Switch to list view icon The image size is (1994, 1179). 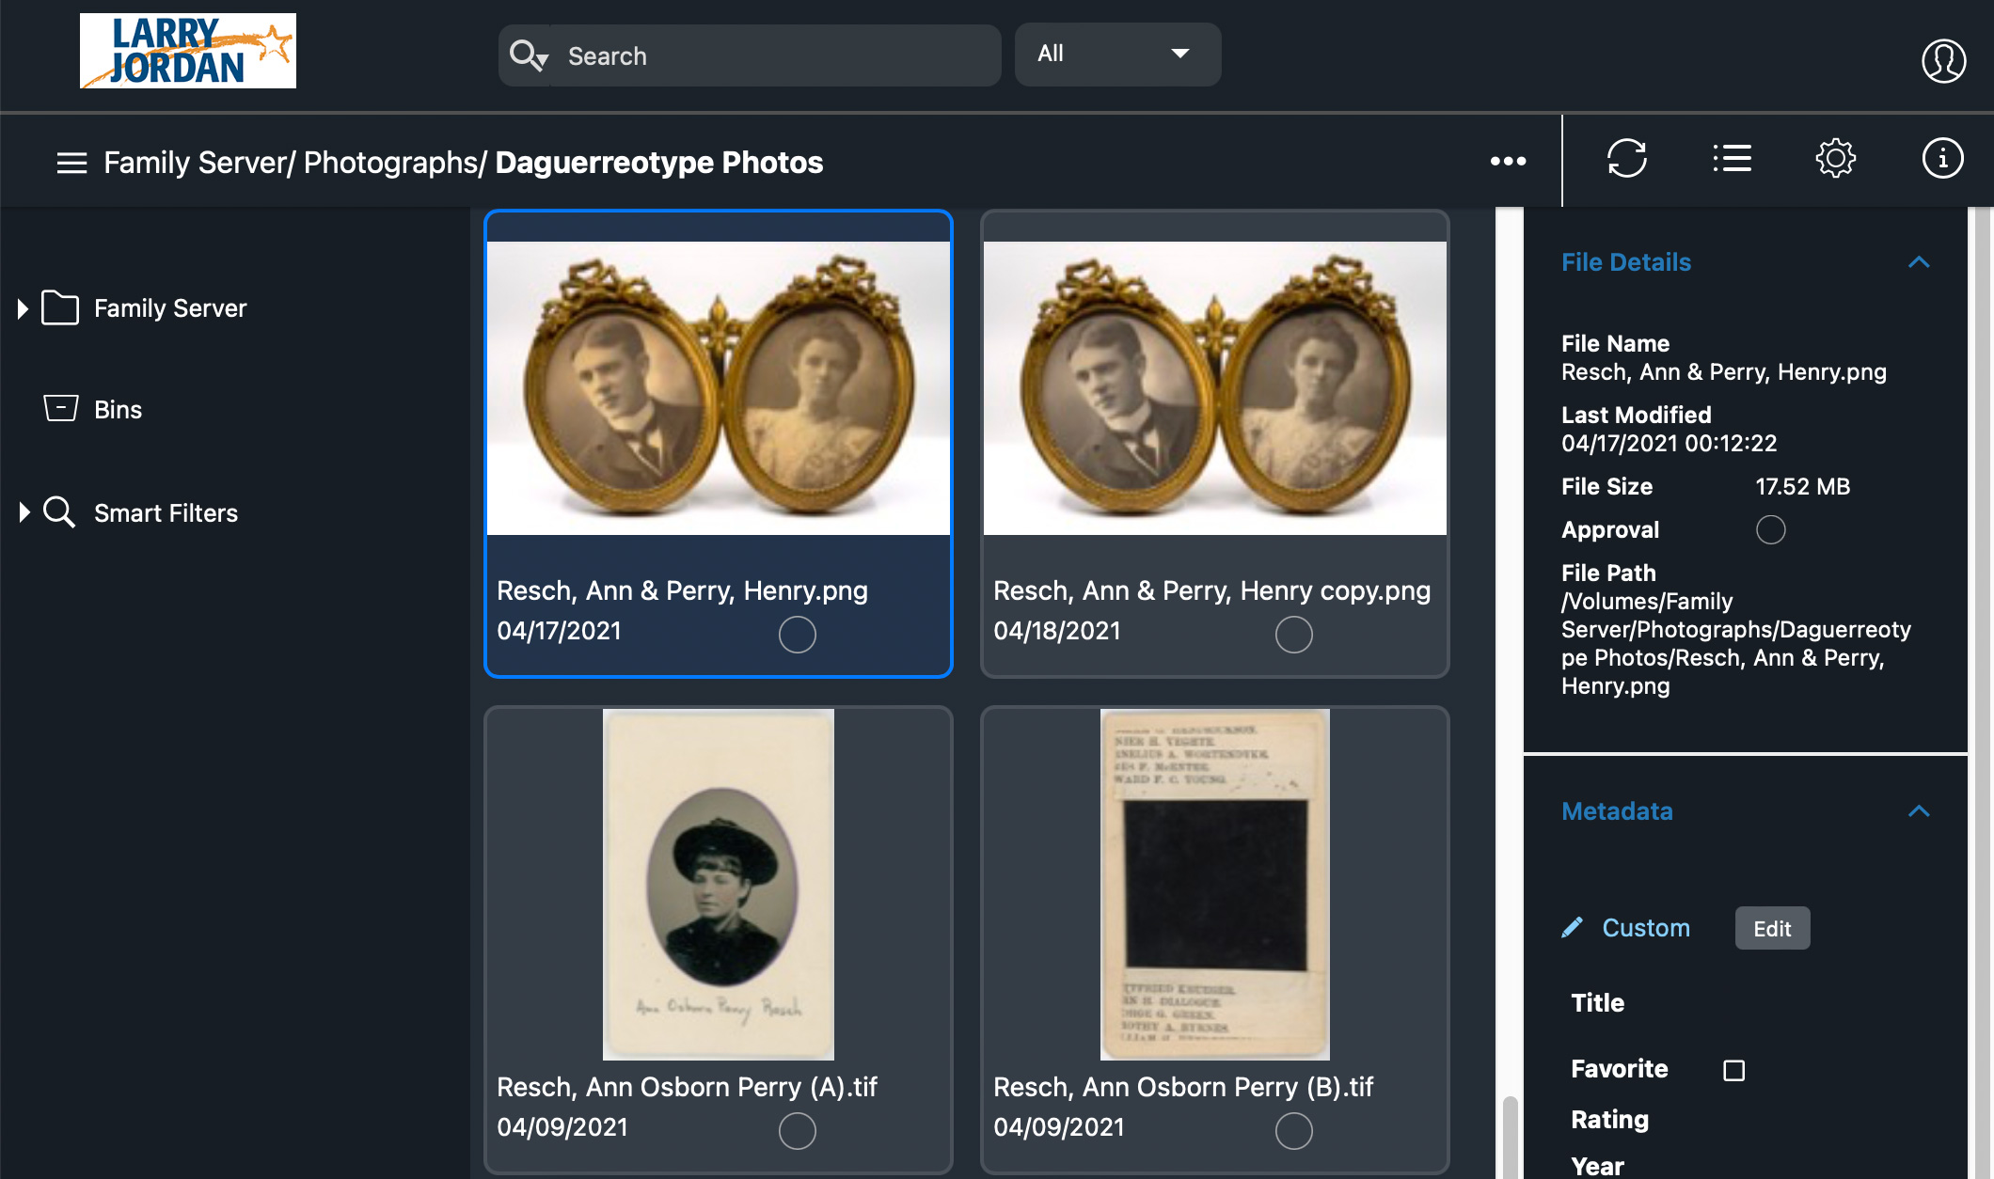[x=1732, y=158]
